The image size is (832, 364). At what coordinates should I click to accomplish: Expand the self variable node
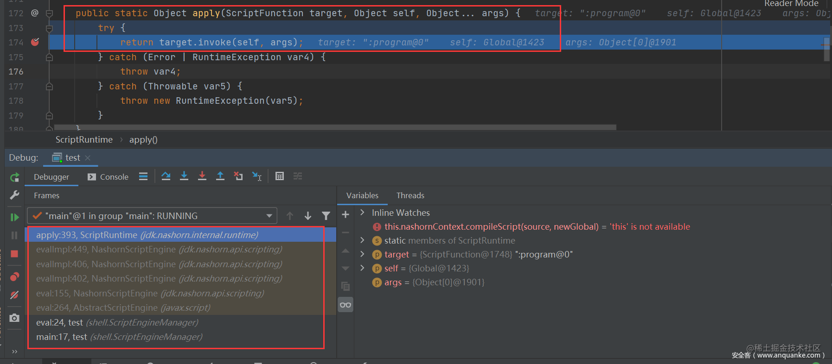363,268
